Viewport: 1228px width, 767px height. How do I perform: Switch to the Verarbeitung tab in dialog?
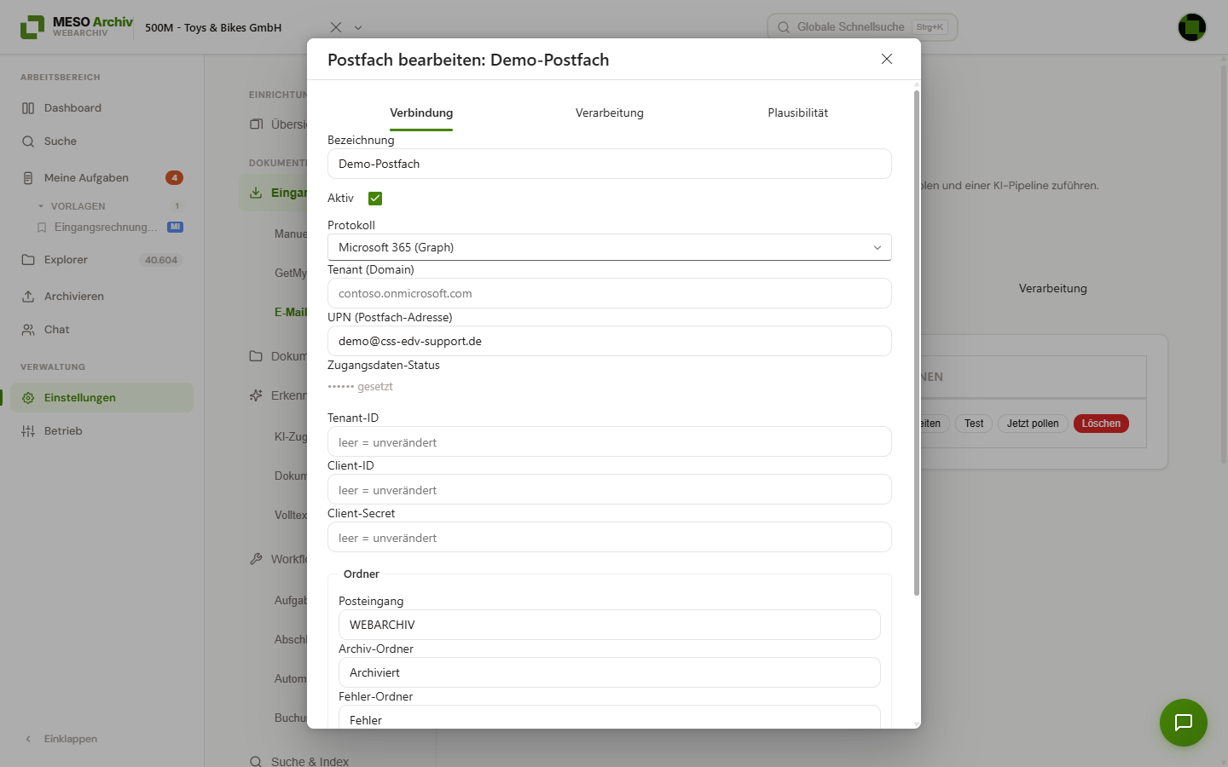pos(610,112)
